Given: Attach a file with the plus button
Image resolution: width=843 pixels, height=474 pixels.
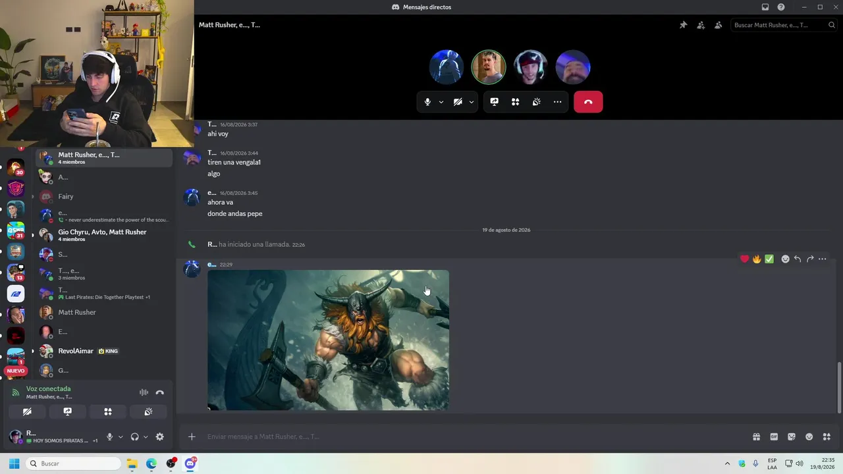Looking at the screenshot, I should pyautogui.click(x=192, y=436).
